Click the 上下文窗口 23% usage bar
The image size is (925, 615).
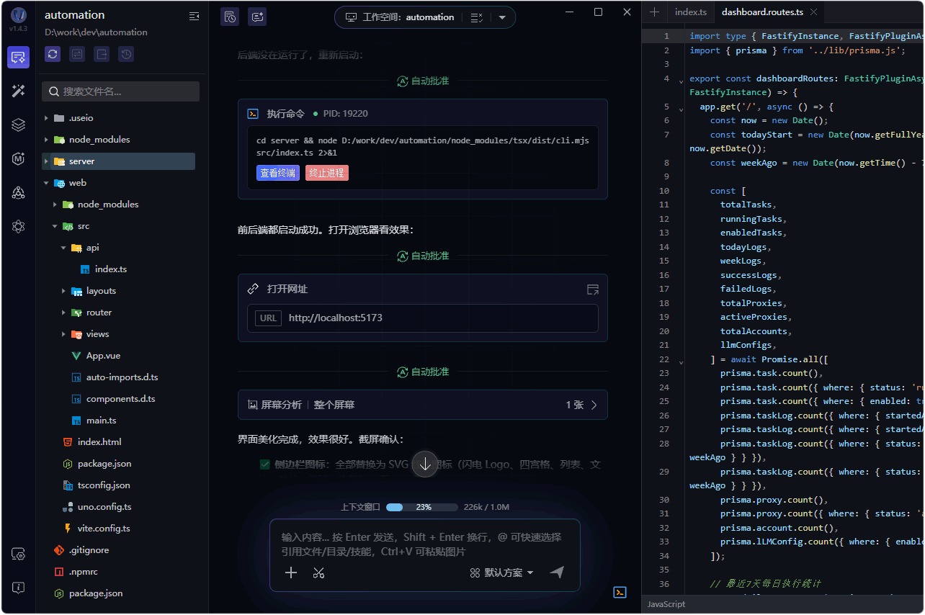pyautogui.click(x=422, y=507)
